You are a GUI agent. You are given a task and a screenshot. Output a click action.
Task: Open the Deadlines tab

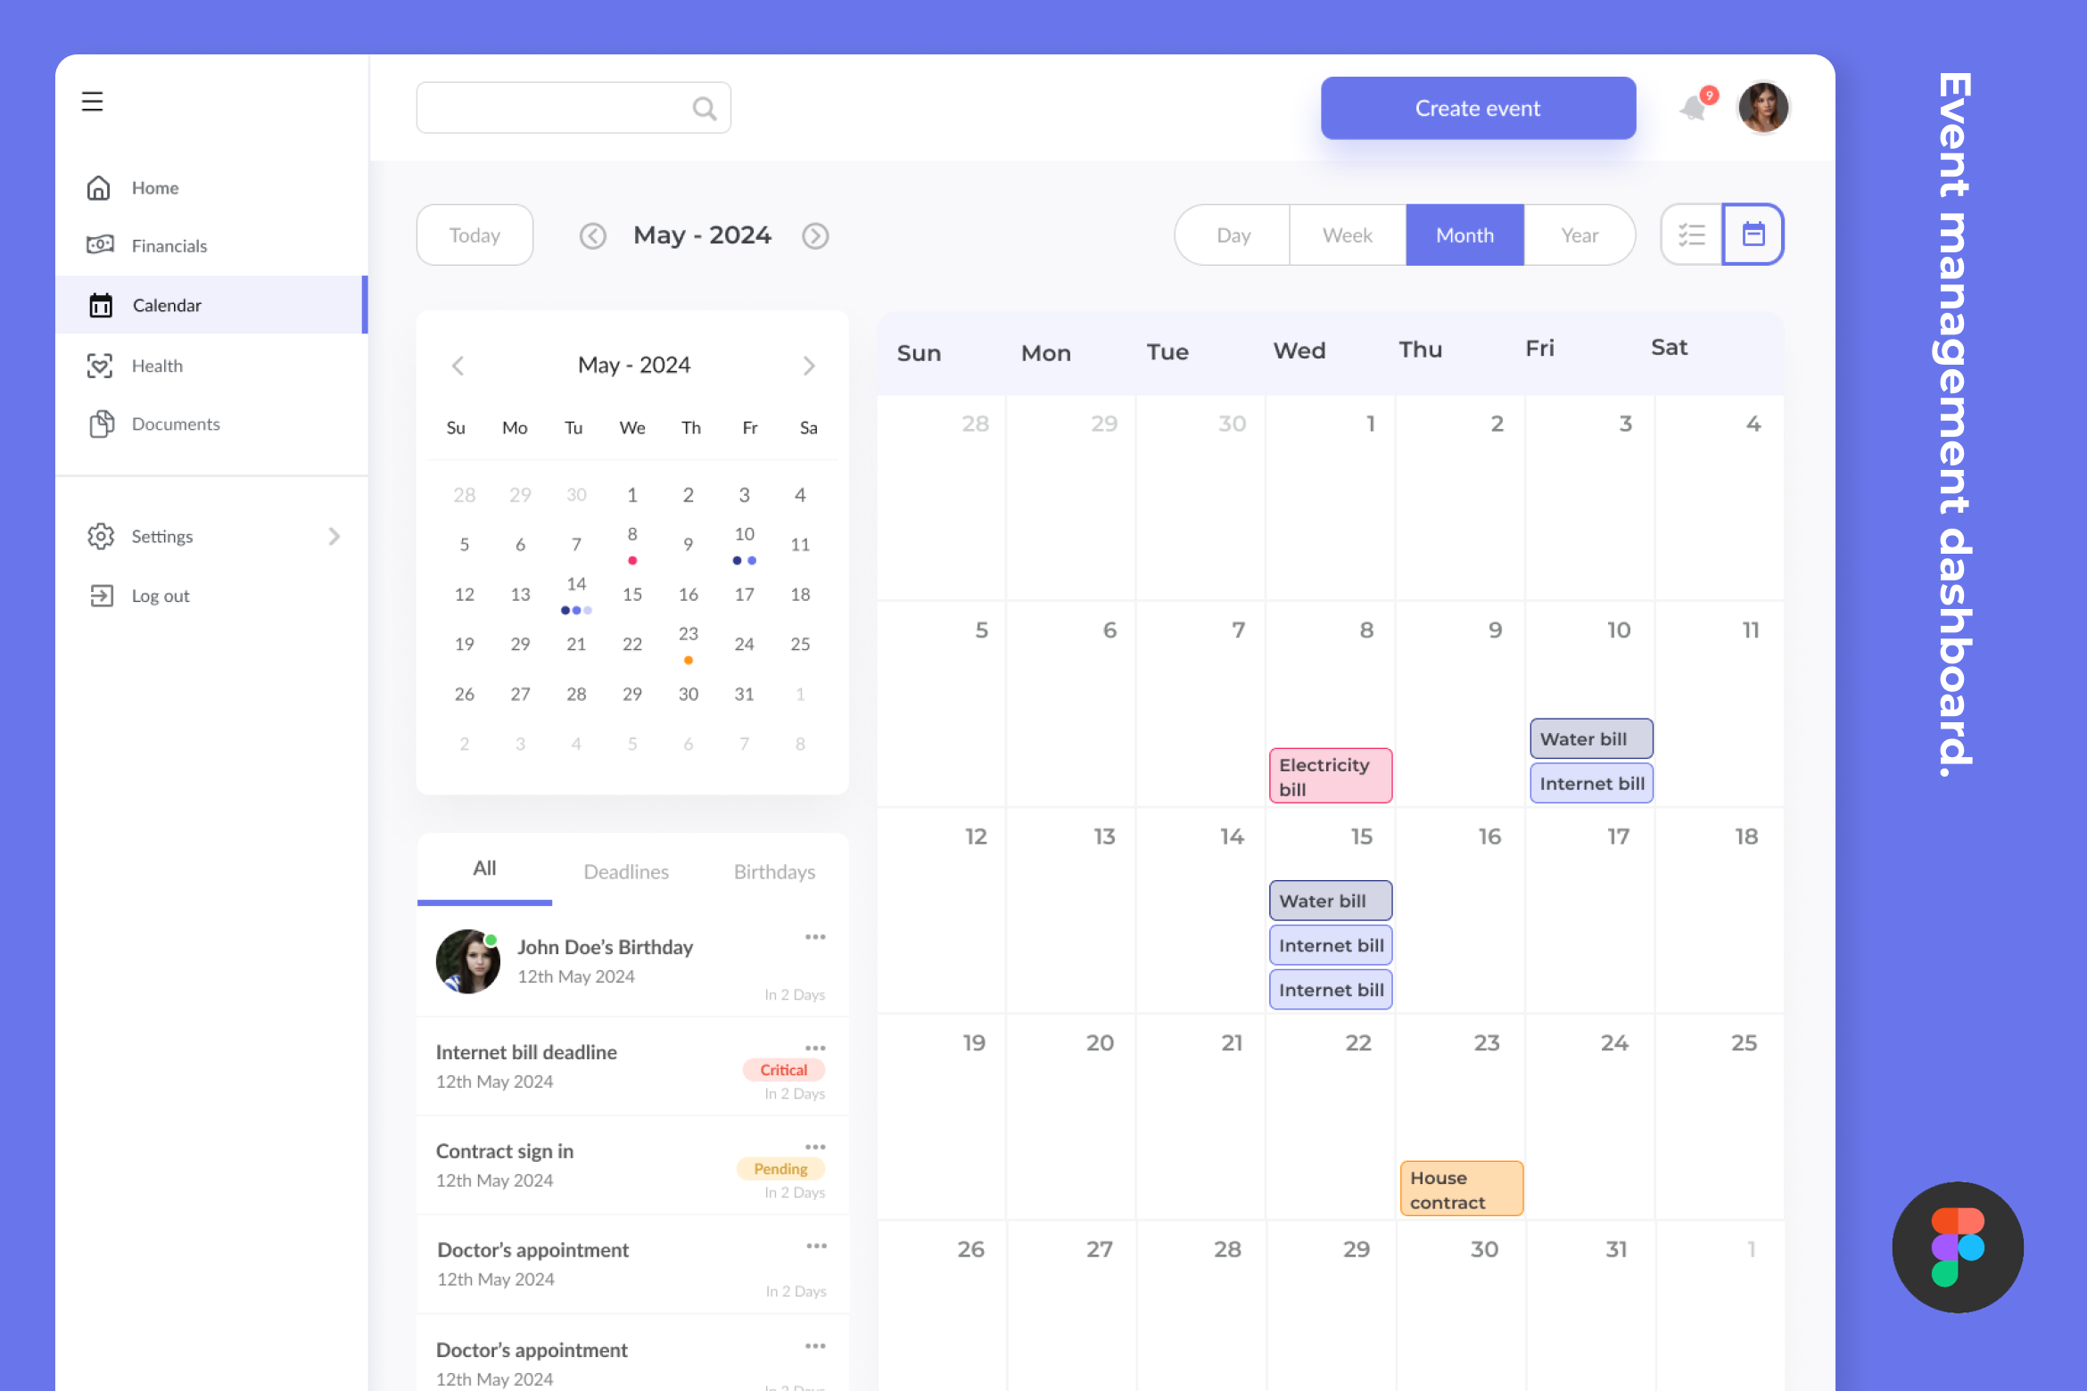[x=626, y=871]
